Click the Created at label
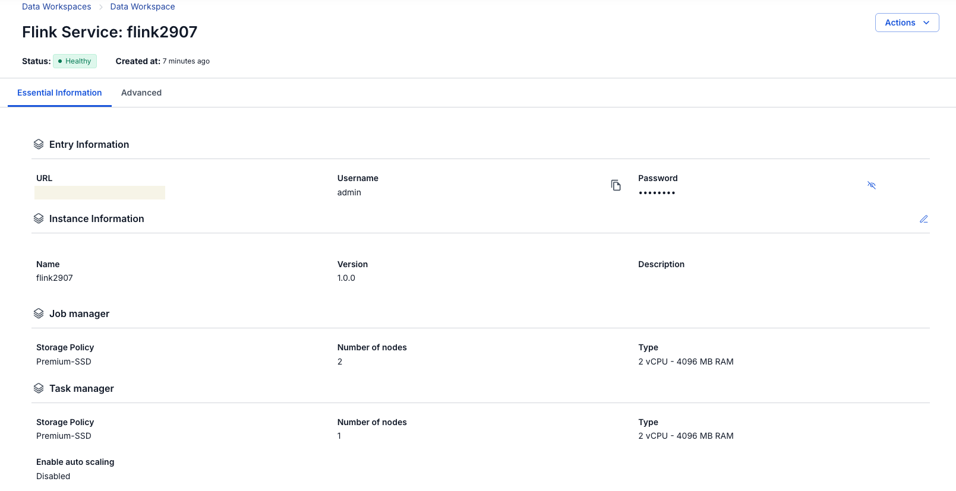The height and width of the screenshot is (491, 956). point(138,61)
